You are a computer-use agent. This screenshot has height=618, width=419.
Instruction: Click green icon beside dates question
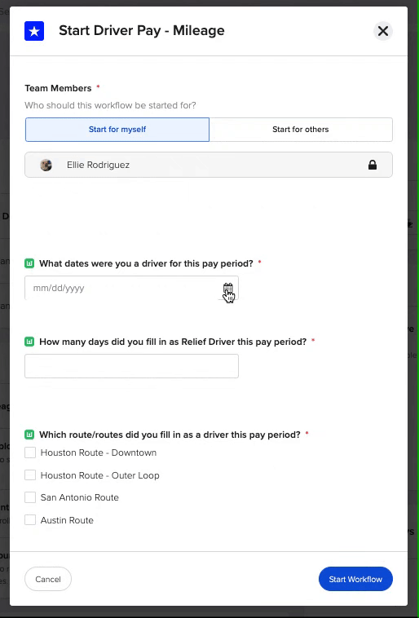tap(29, 263)
